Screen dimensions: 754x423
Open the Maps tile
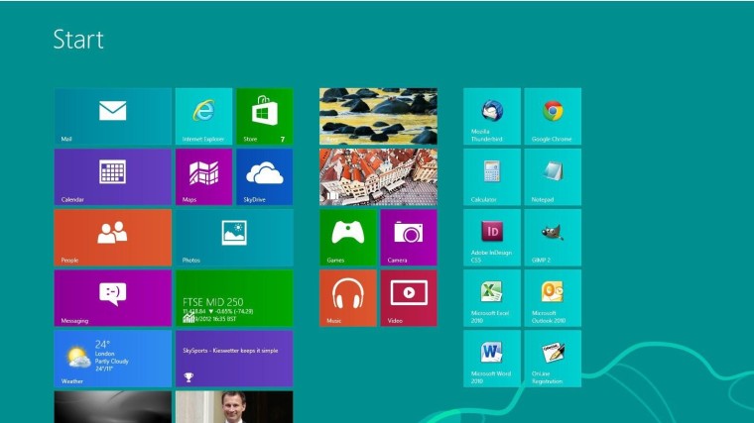204,176
